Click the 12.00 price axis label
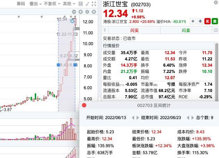 point(88,22)
